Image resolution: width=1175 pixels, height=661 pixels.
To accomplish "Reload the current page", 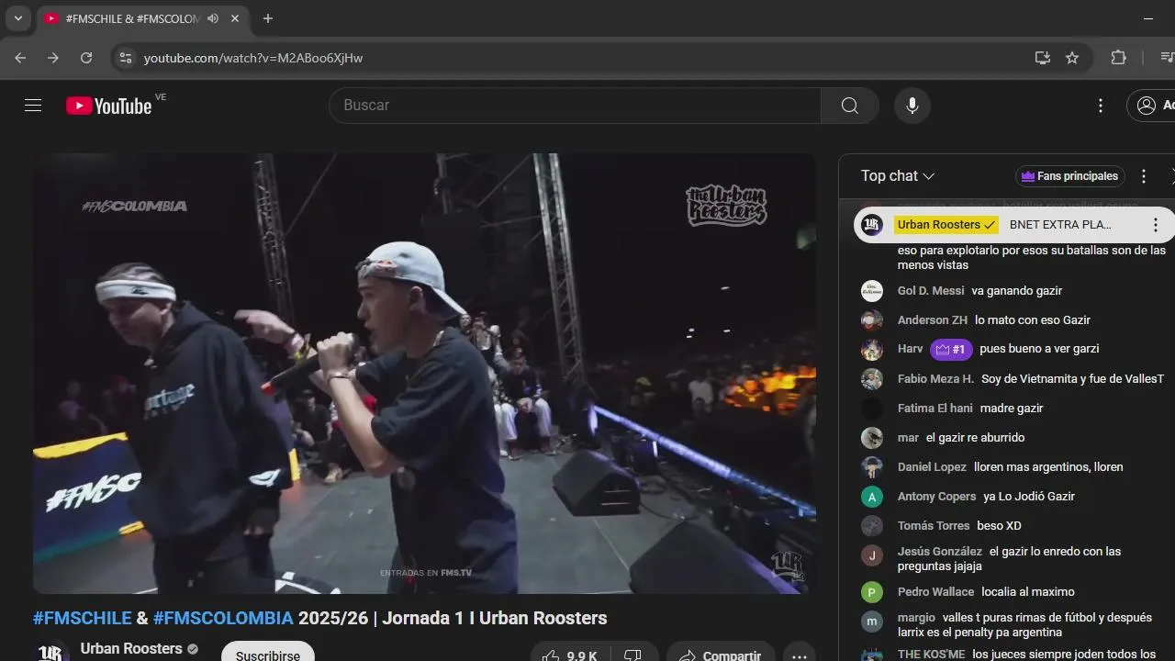I will coord(86,58).
